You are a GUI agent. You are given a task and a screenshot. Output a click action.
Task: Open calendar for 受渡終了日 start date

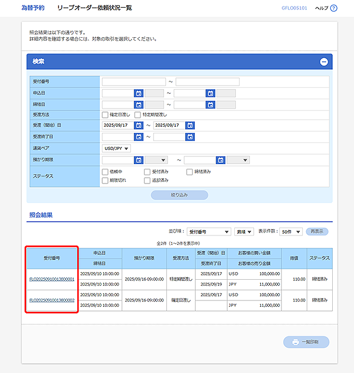(x=139, y=137)
